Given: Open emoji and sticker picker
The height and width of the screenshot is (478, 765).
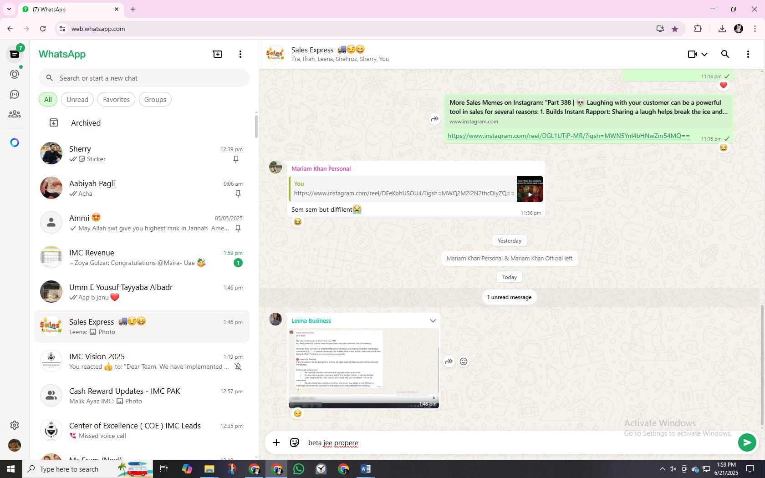Looking at the screenshot, I should point(295,442).
